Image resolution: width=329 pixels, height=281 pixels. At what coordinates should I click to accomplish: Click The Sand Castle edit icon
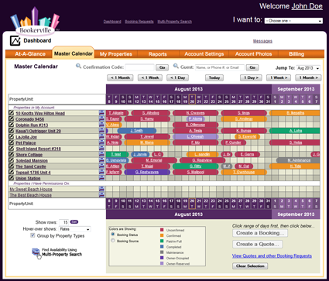coord(11,166)
